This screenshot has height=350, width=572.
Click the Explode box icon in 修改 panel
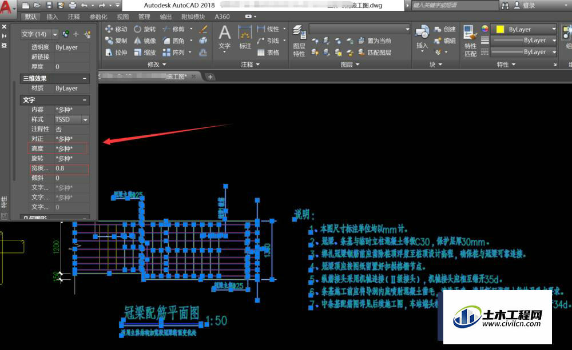[203, 41]
